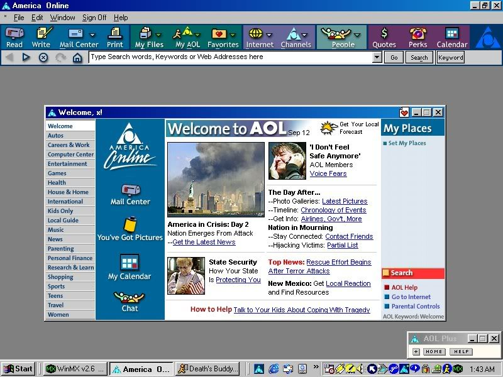Add Welcome window to Favorites heart icon
The image size is (503, 377).
click(404, 112)
